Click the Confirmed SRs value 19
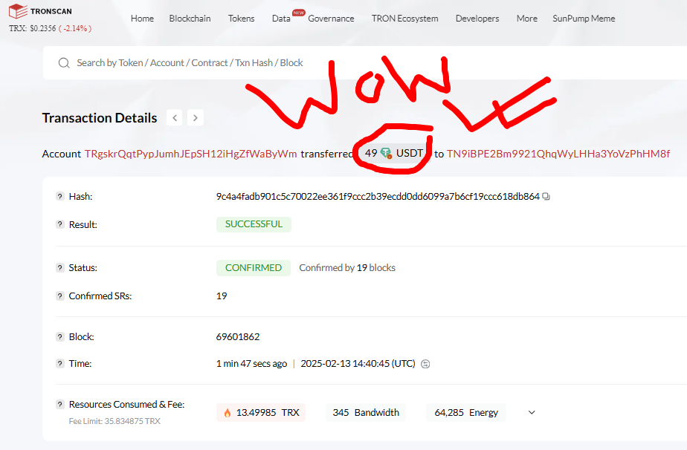Image resolution: width=687 pixels, height=450 pixels. coord(222,296)
